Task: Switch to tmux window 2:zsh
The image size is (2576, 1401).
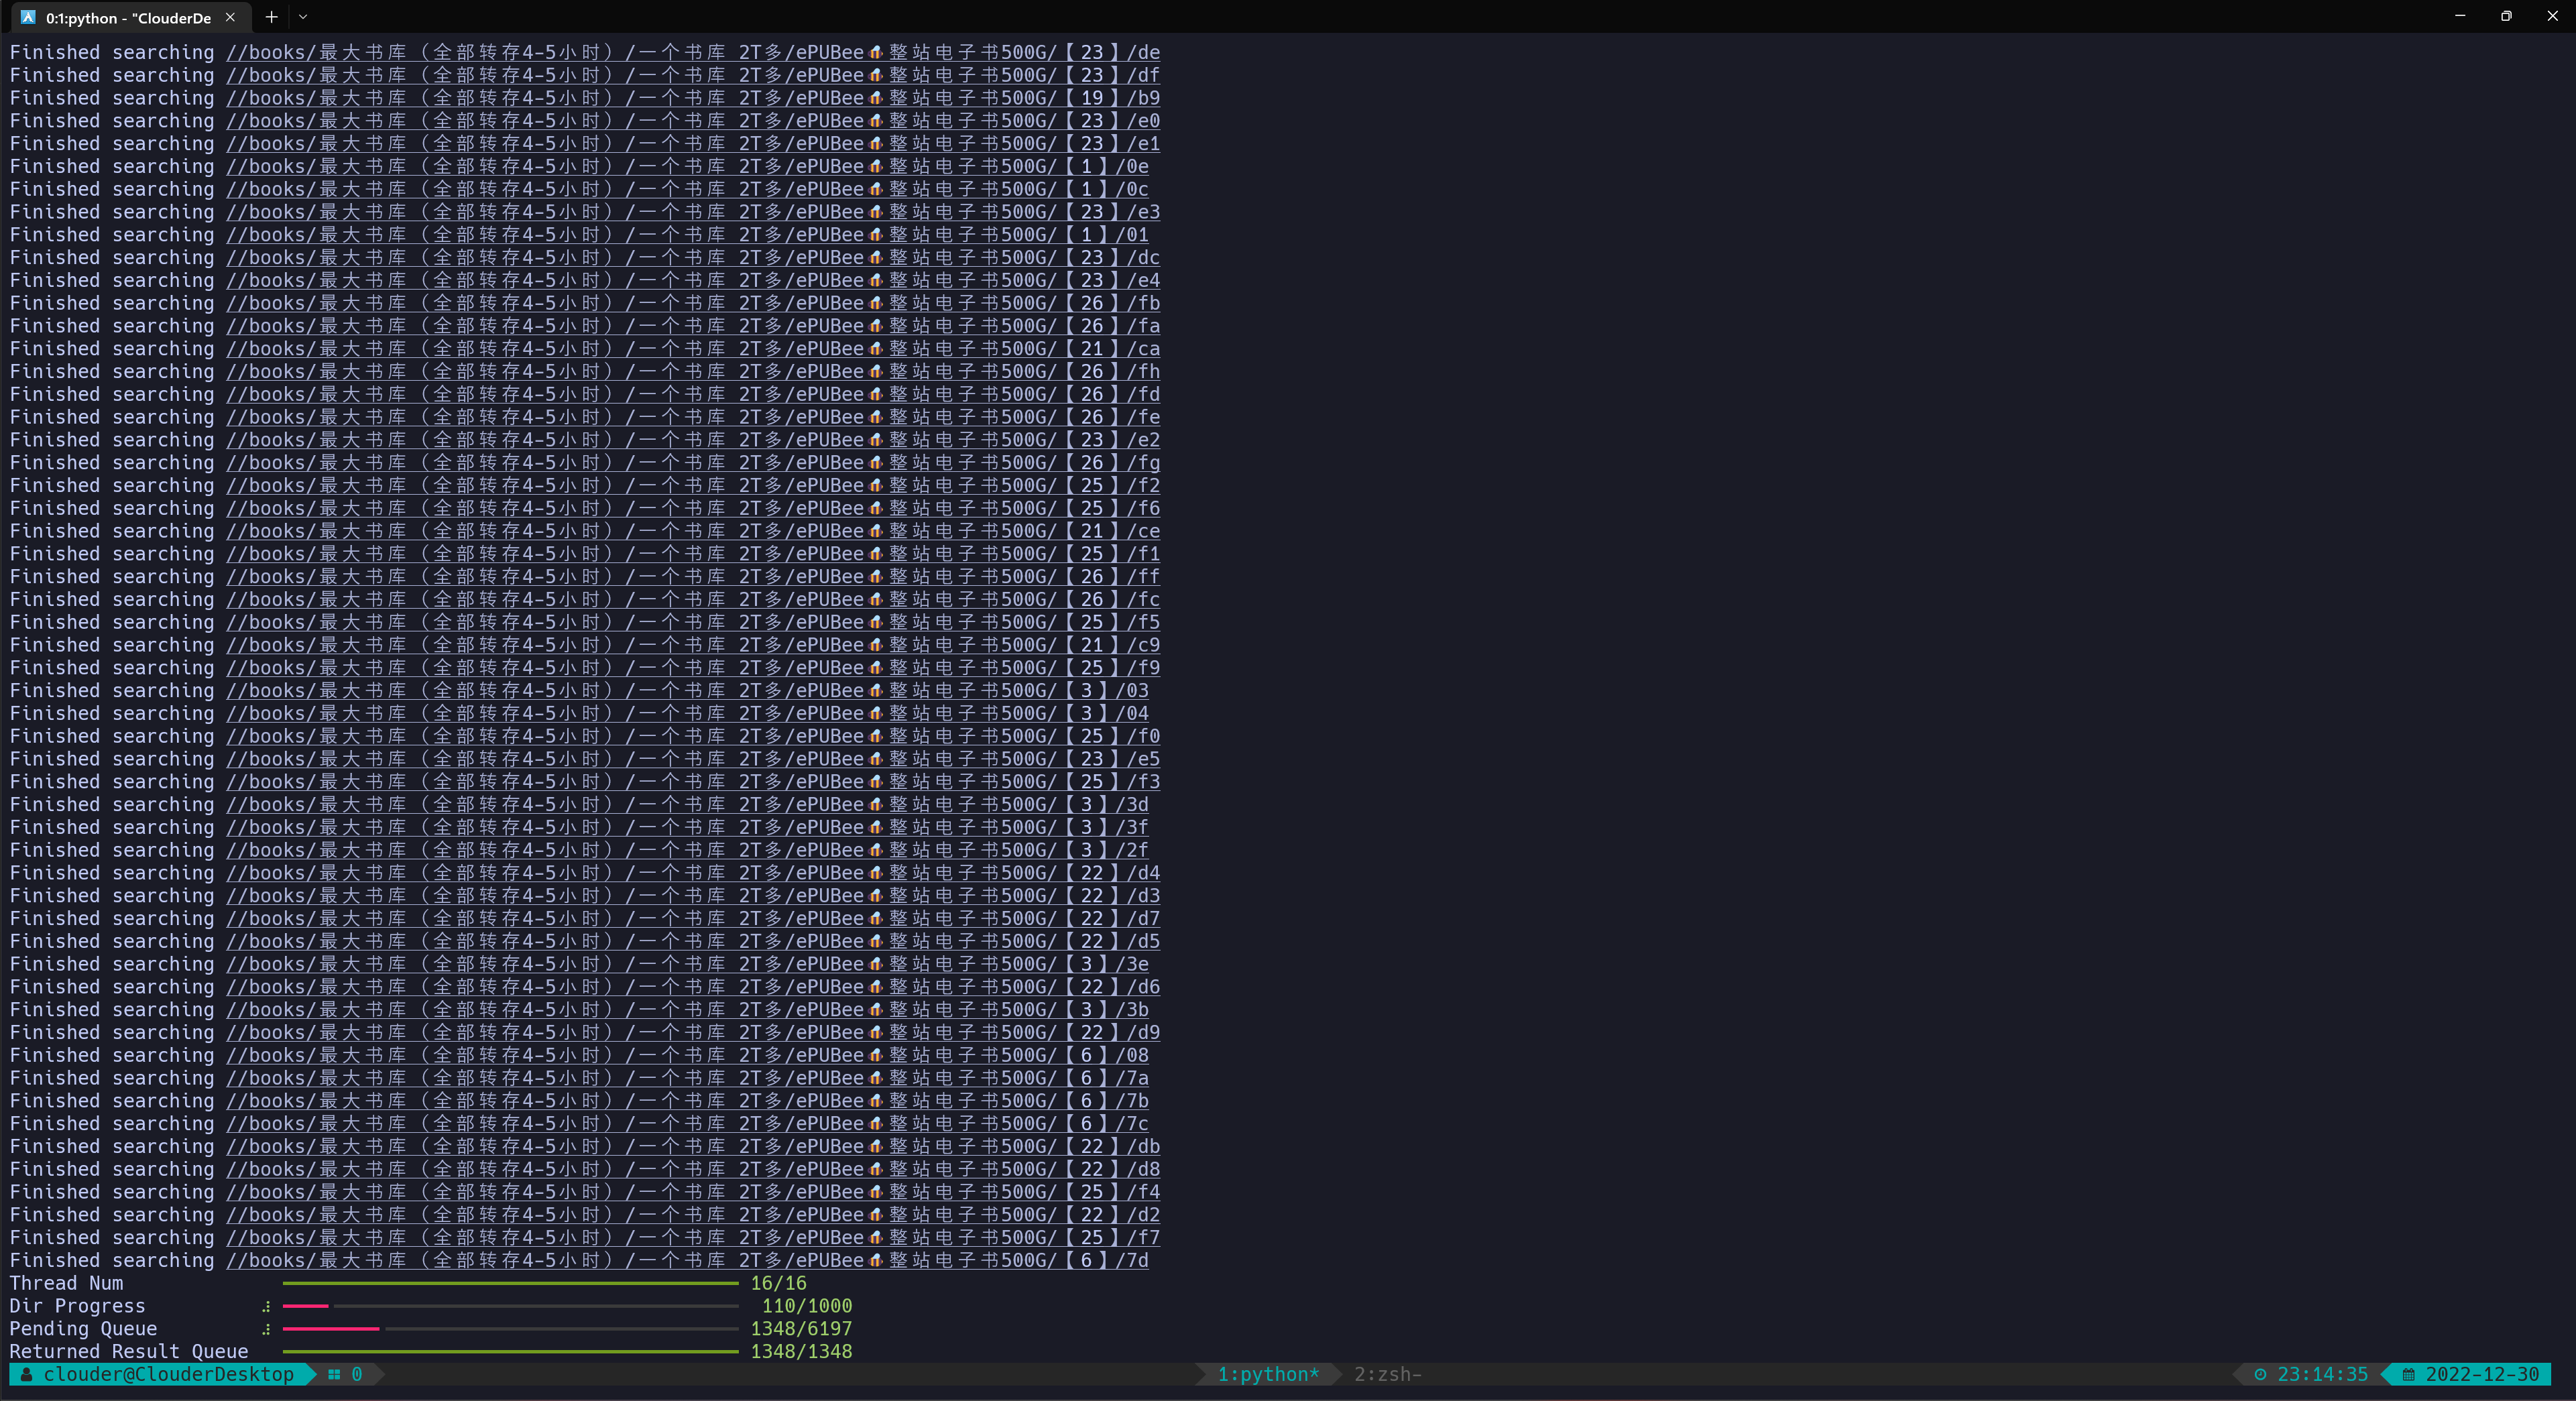Action: (1387, 1375)
